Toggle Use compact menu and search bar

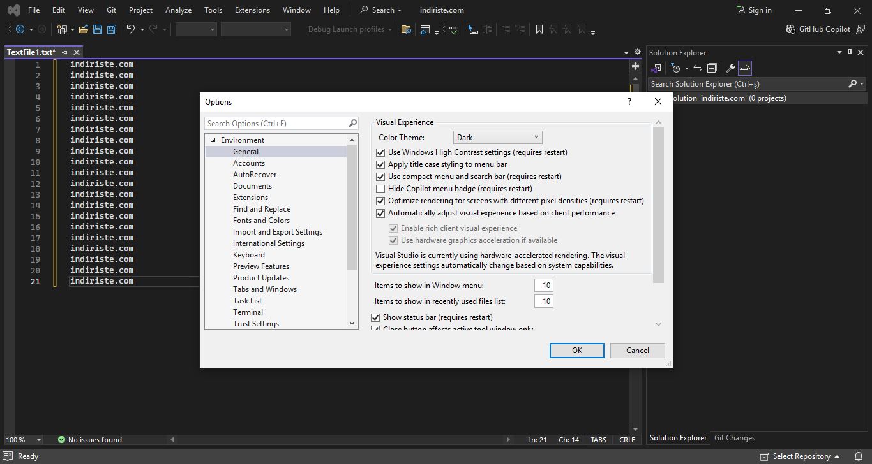coord(380,177)
